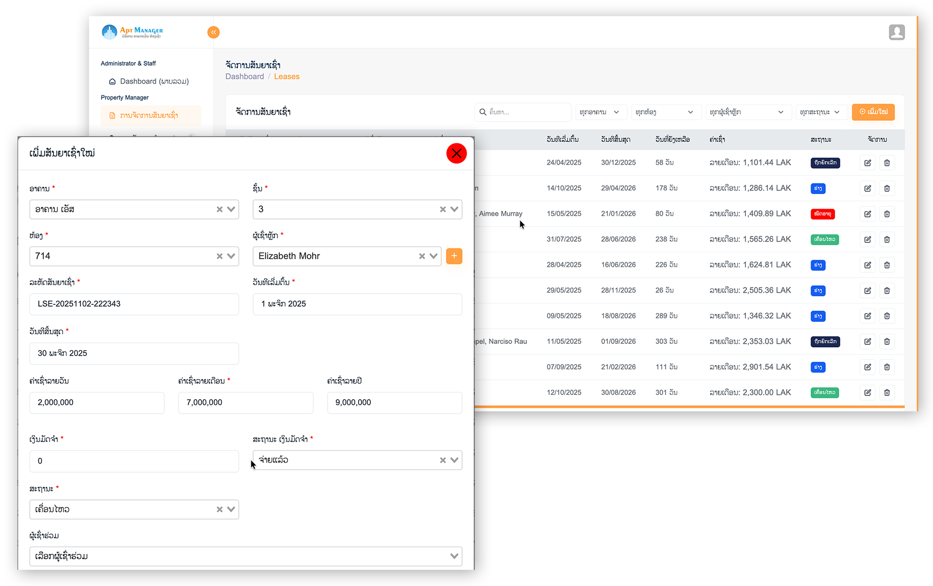Click the plus icon beside Elizabeth Mohr
Image resolution: width=933 pixels, height=586 pixels.
pyautogui.click(x=454, y=256)
